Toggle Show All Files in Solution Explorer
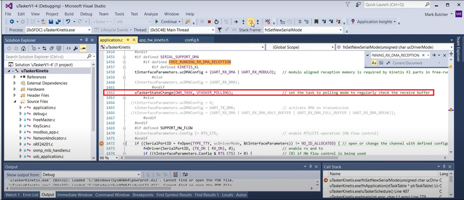 (x=59, y=48)
